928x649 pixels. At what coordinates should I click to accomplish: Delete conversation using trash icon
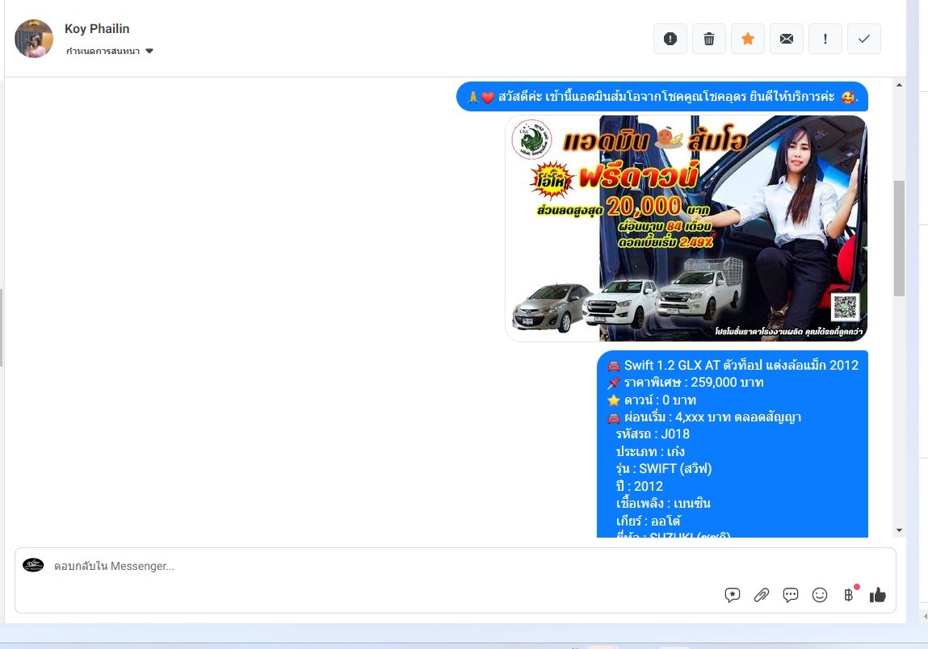point(709,39)
